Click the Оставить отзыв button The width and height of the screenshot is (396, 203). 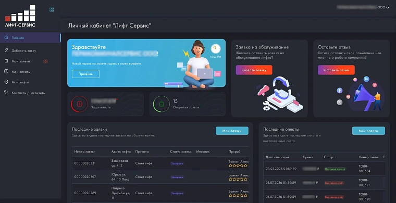tap(336, 70)
